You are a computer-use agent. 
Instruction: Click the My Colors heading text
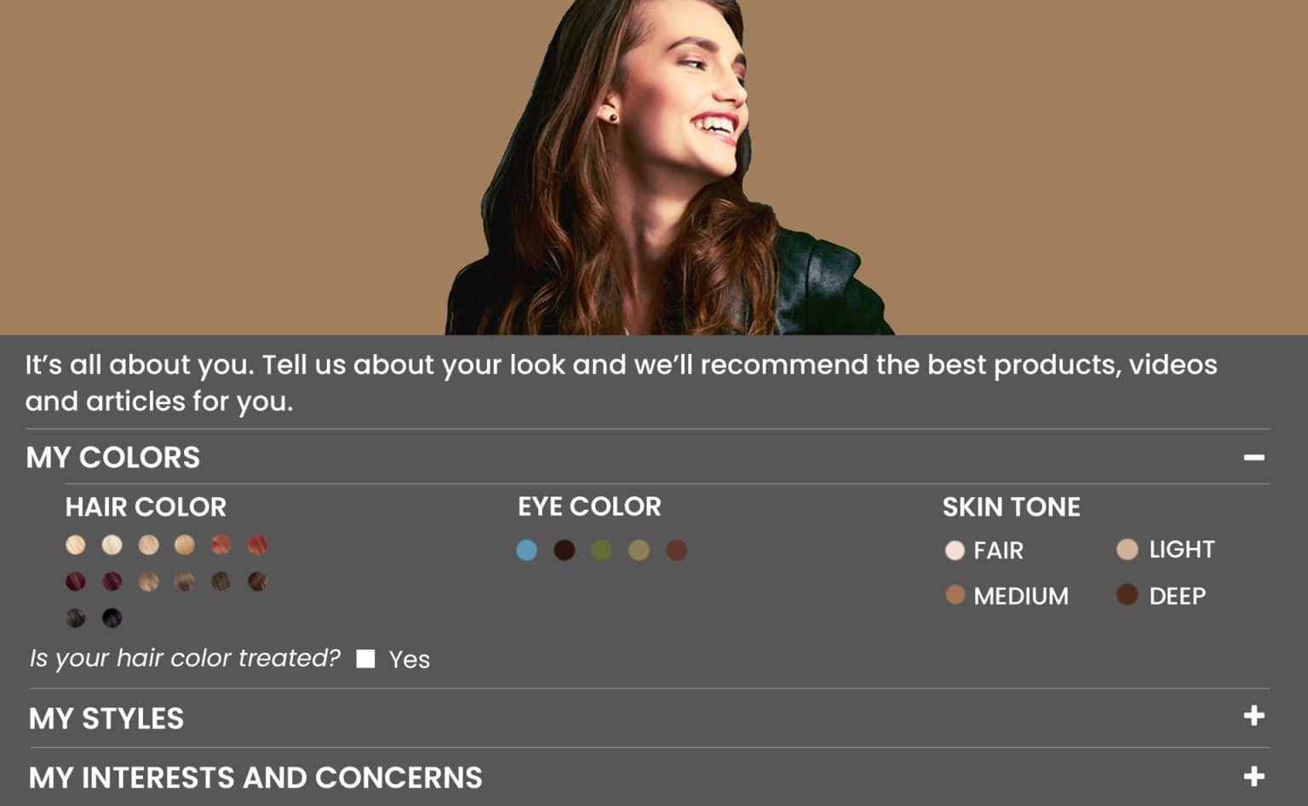click(113, 458)
